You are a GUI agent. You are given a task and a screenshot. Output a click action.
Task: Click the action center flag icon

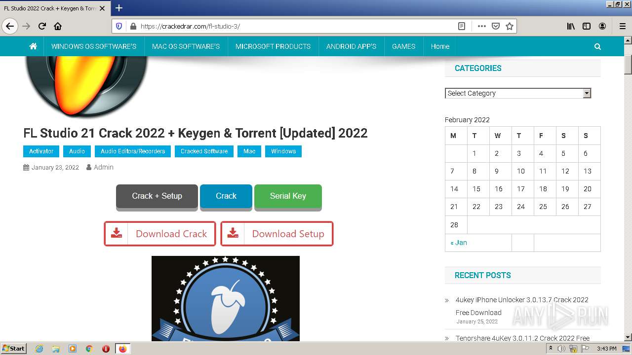coord(585,349)
